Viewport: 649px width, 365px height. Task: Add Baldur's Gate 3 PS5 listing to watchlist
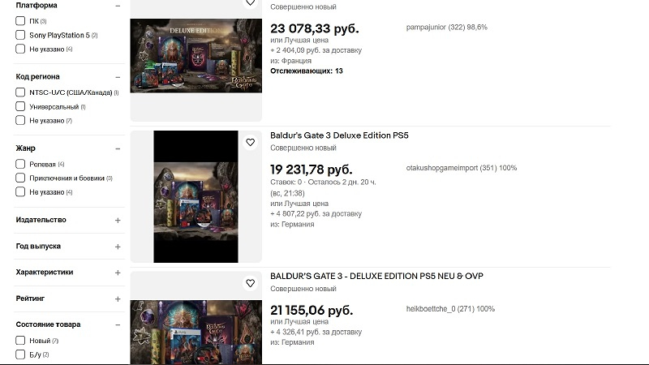tap(250, 143)
